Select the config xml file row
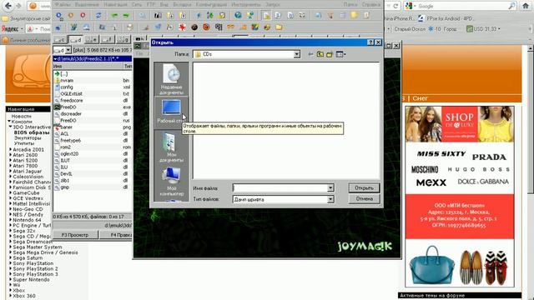534x300 pixels. [92, 87]
